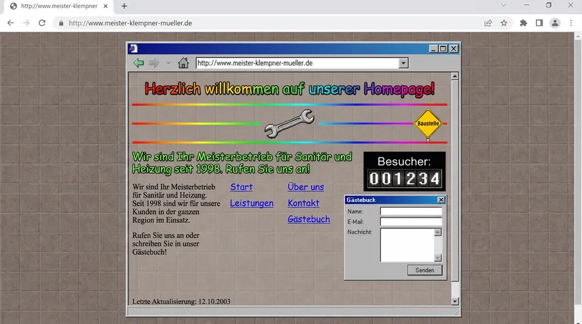Open the small history arrow beside forward button
582x324 pixels.
coord(169,63)
